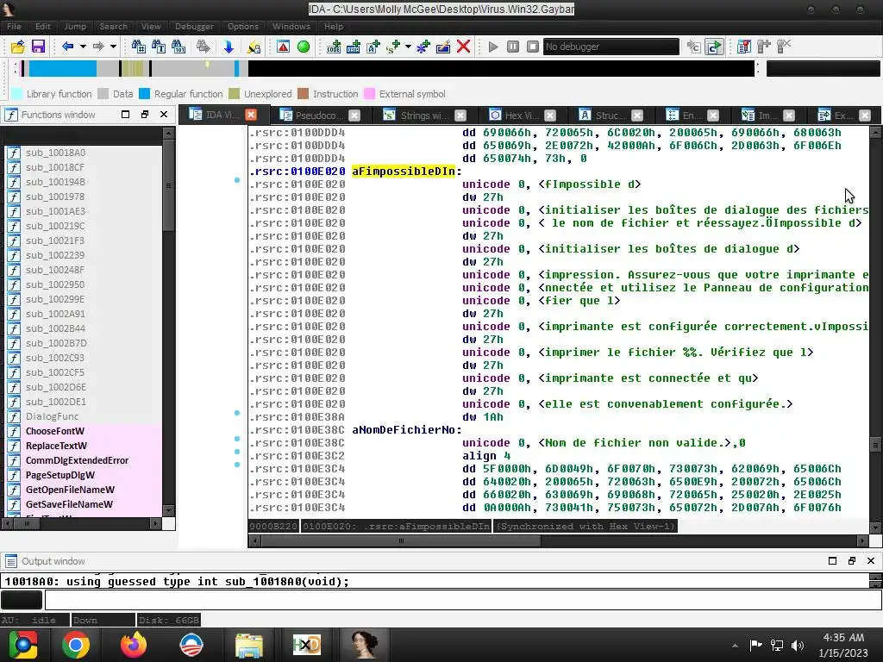Open the File menu
This screenshot has height=662, width=883.
[x=14, y=27]
